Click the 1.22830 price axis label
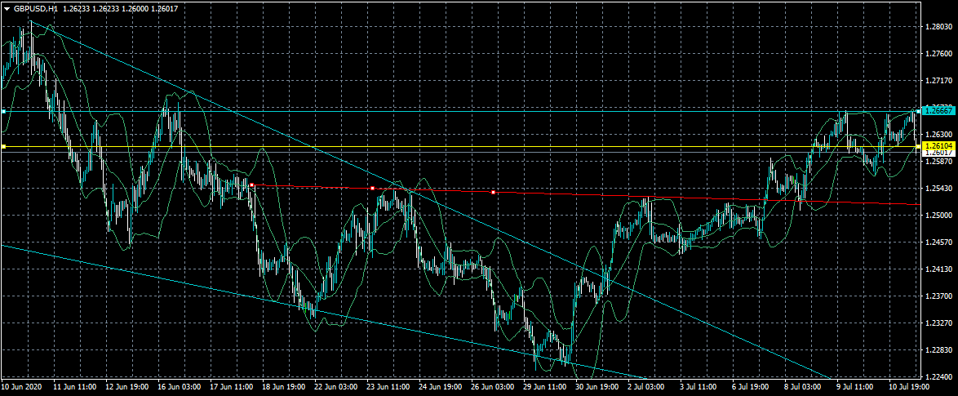This screenshot has width=958, height=396. tap(938, 349)
